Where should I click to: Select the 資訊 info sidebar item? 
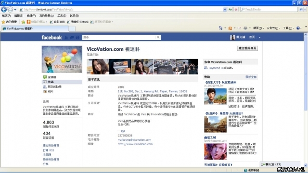62,82
